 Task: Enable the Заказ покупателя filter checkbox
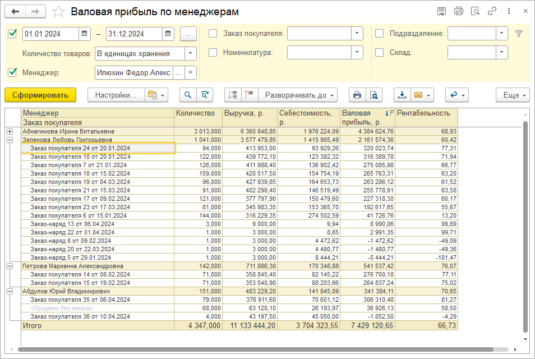click(213, 34)
